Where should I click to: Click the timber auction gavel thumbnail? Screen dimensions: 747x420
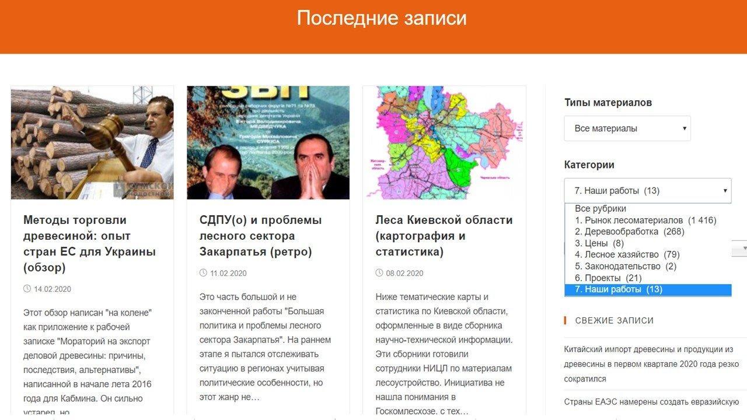click(x=92, y=143)
